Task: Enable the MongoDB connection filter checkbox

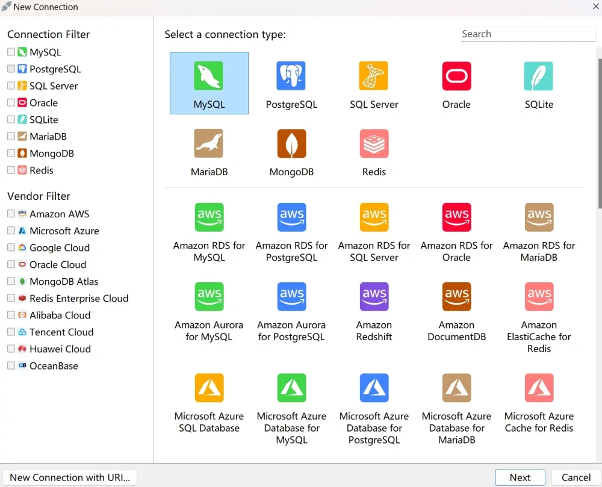Action: pyautogui.click(x=11, y=153)
